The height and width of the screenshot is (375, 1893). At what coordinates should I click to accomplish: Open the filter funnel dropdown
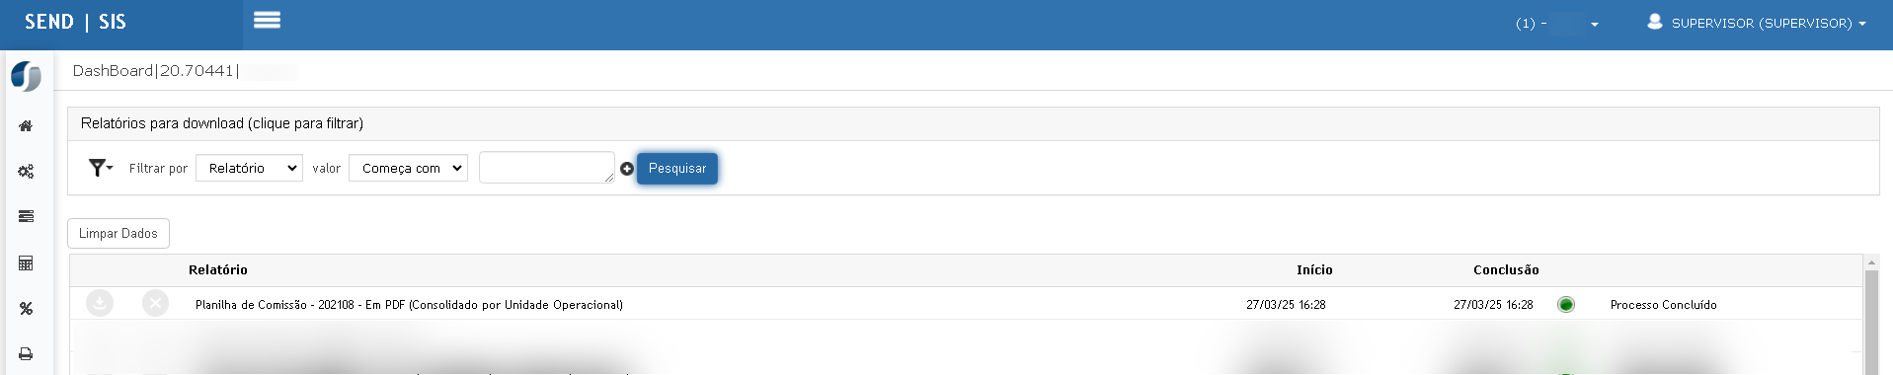point(101,168)
